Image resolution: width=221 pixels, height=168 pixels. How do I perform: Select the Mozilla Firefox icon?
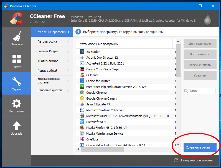pos(82,127)
